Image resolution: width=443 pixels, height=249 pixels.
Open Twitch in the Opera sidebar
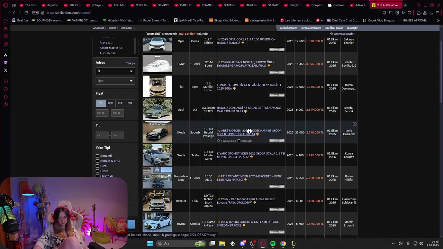click(6, 63)
